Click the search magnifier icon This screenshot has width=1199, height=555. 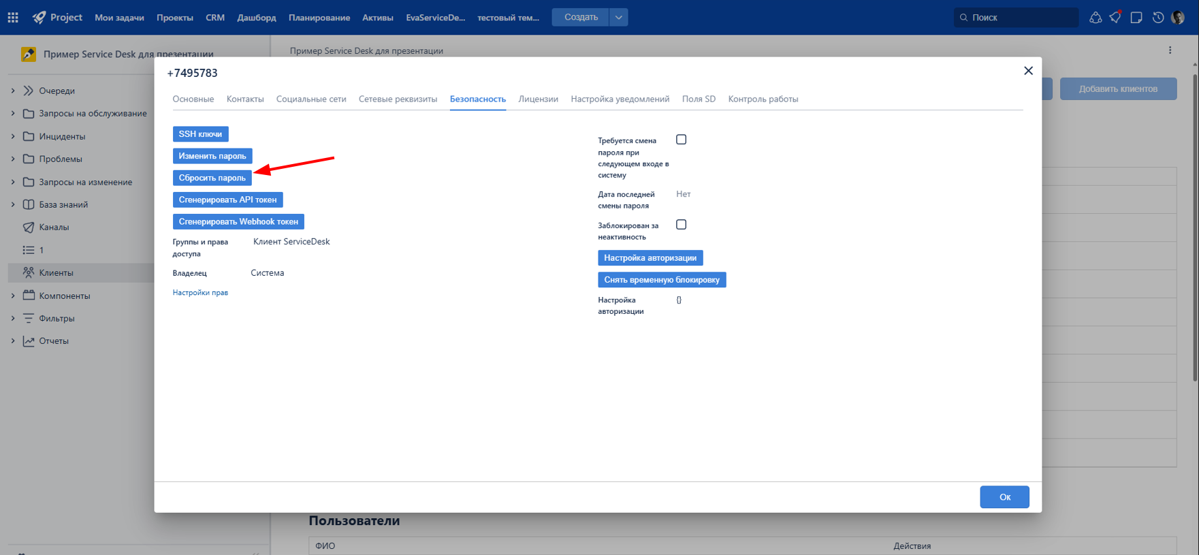(x=963, y=18)
